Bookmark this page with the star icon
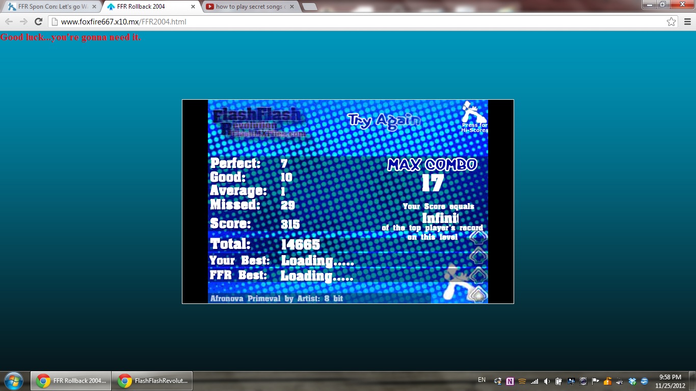The height and width of the screenshot is (391, 696). point(672,21)
